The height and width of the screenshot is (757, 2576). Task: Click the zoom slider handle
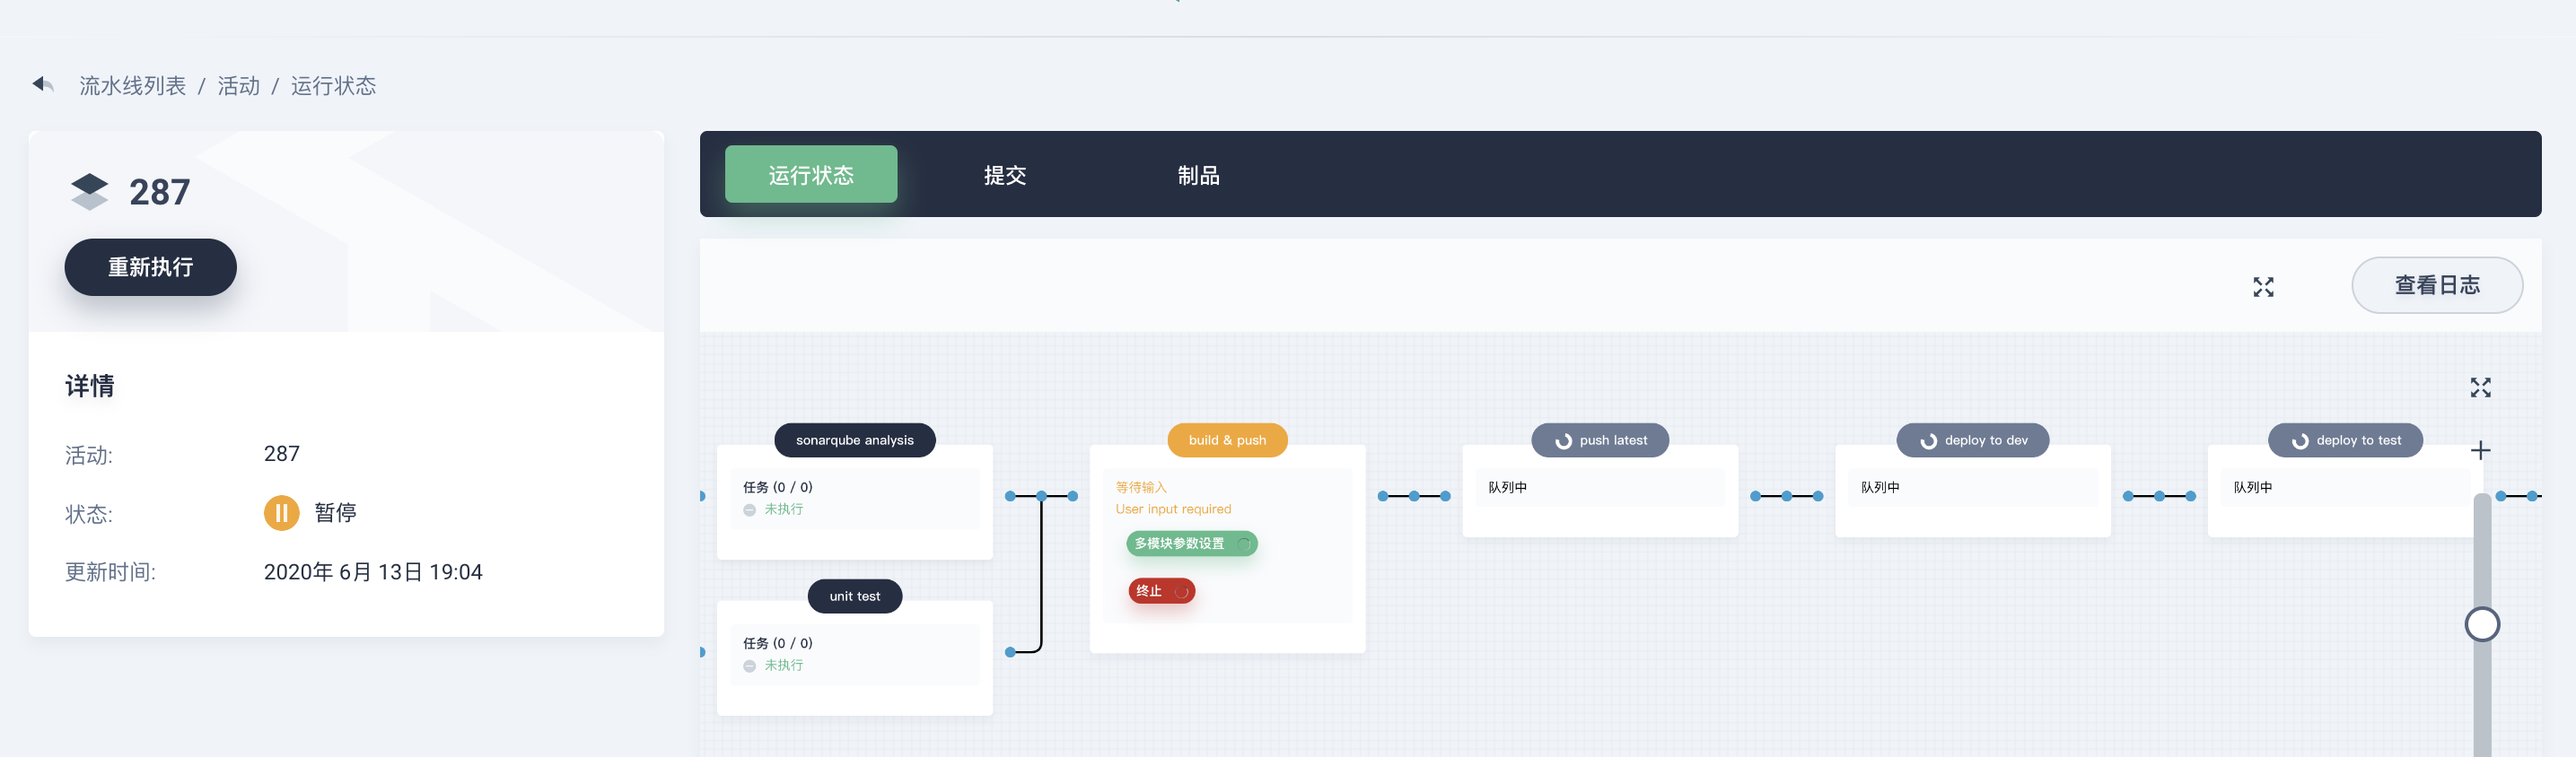[x=2481, y=624]
